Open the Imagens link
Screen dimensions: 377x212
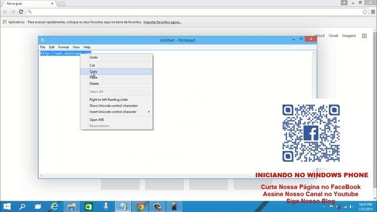(349, 35)
